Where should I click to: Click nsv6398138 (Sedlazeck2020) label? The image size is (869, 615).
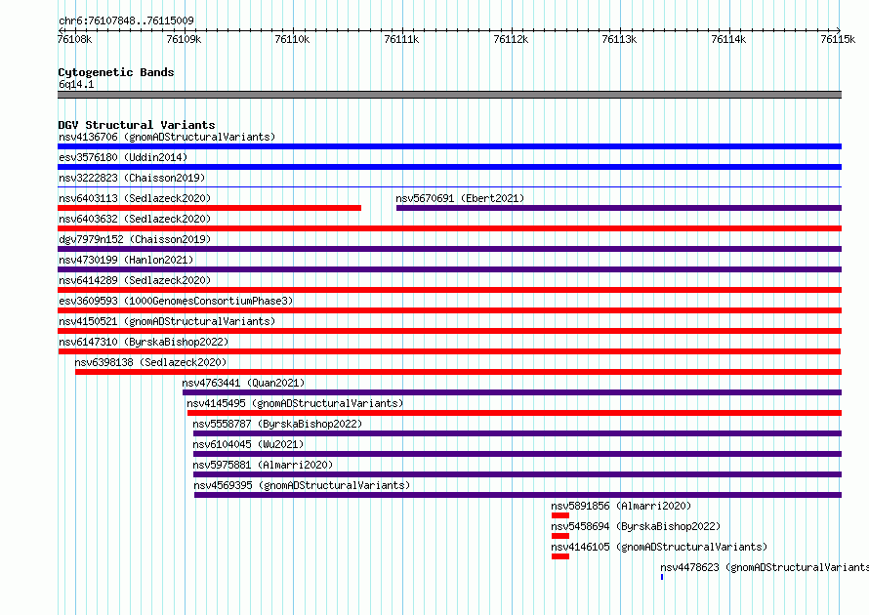pyautogui.click(x=150, y=362)
